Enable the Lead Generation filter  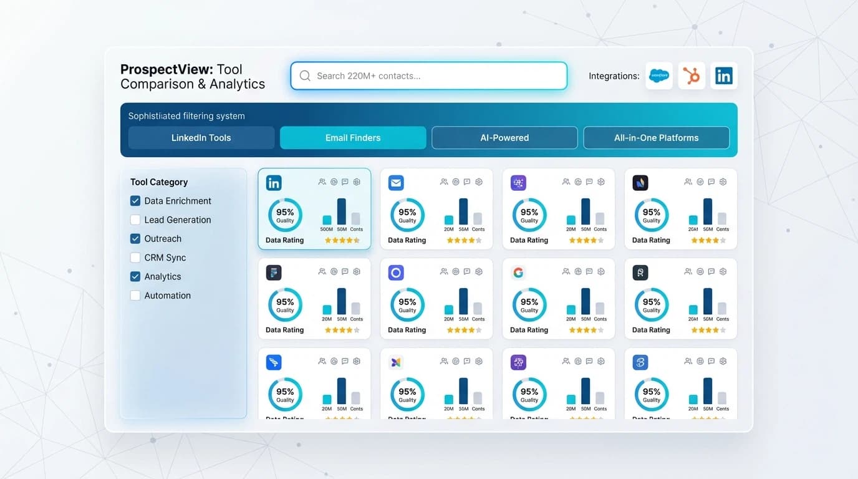(x=135, y=220)
